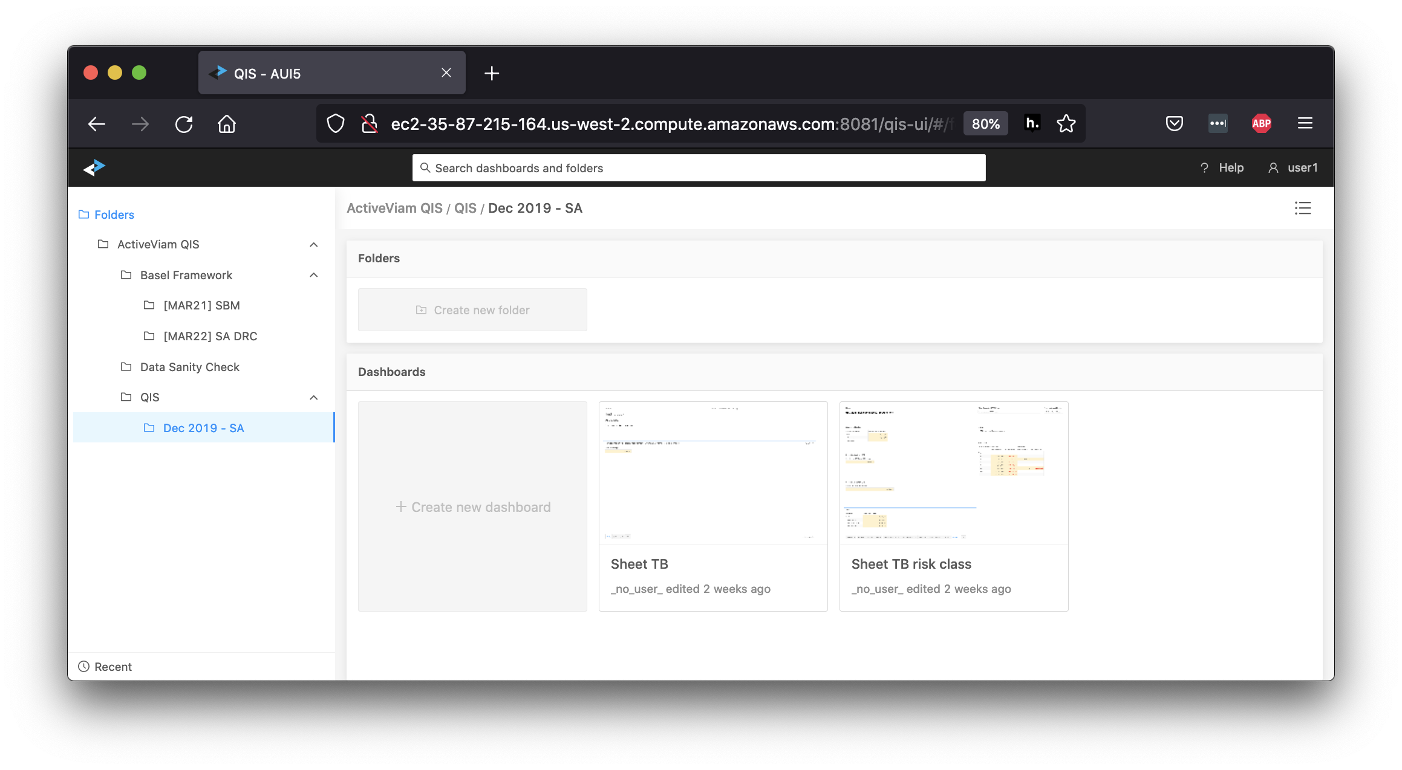Screen dimensions: 1402x770
Task: Click the browser extensions icon (h.)
Action: point(1032,123)
